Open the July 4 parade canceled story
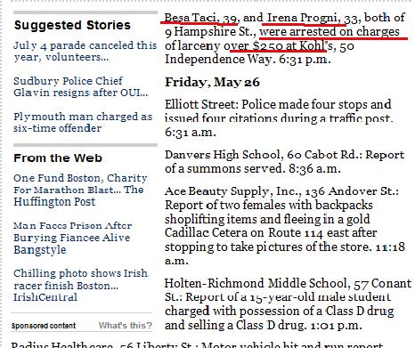This screenshot has width=415, height=348. tap(85, 51)
